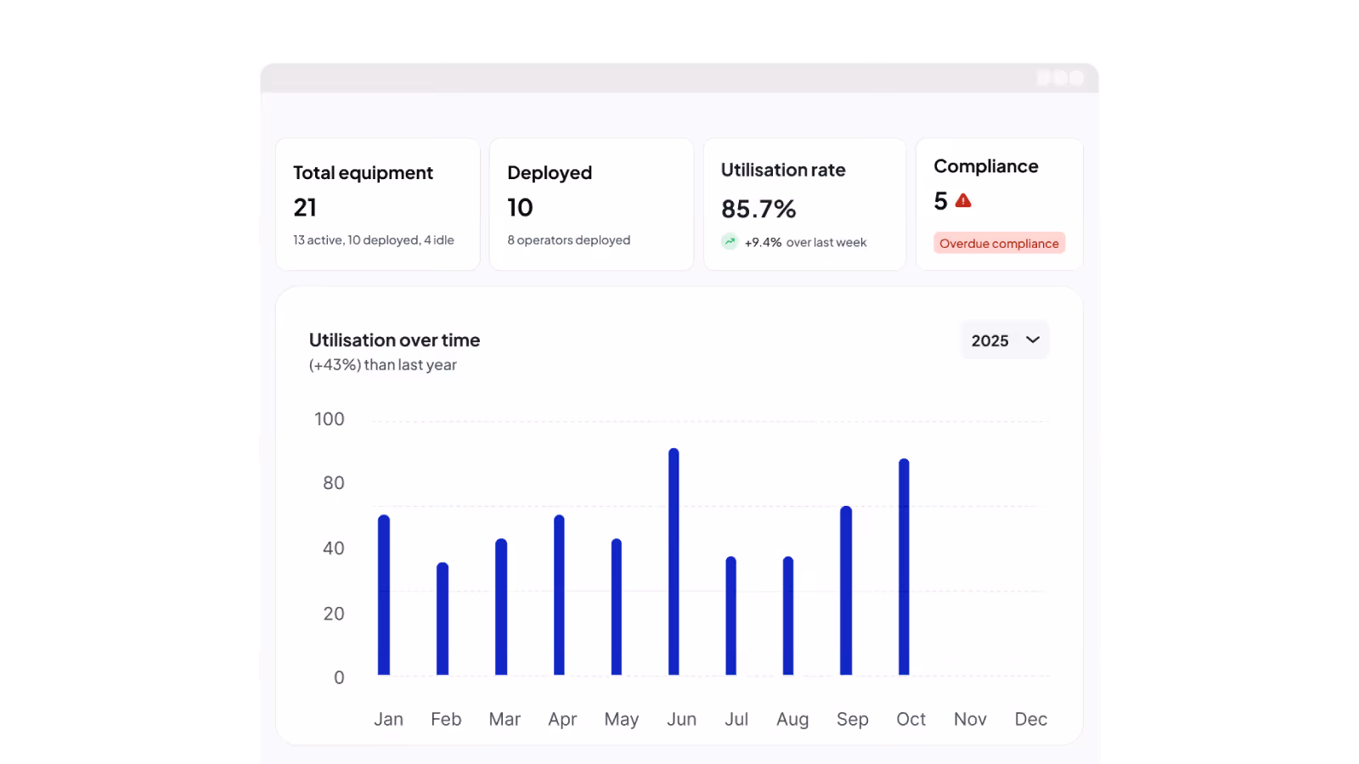
Task: Click the (+43%) than last year subtitle
Action: tap(382, 365)
